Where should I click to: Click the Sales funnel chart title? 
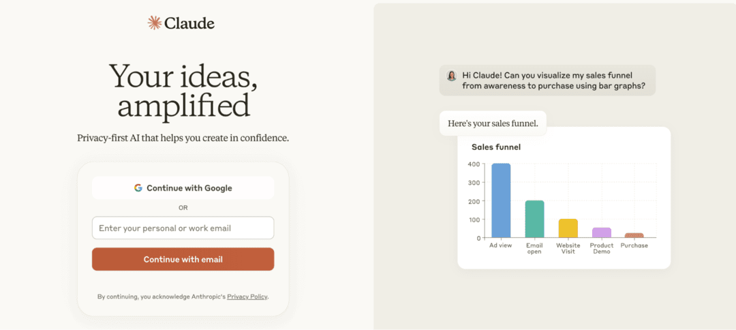(x=496, y=147)
